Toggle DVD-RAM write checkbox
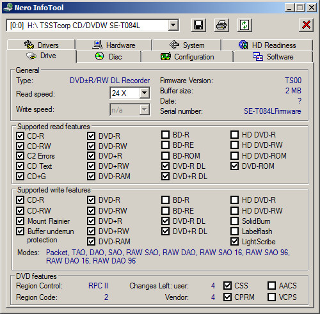 pos(92,241)
